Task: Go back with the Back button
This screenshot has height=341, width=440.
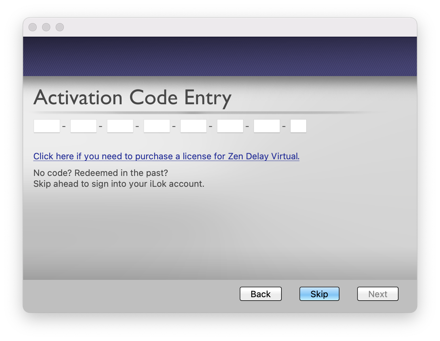Action: (x=261, y=294)
